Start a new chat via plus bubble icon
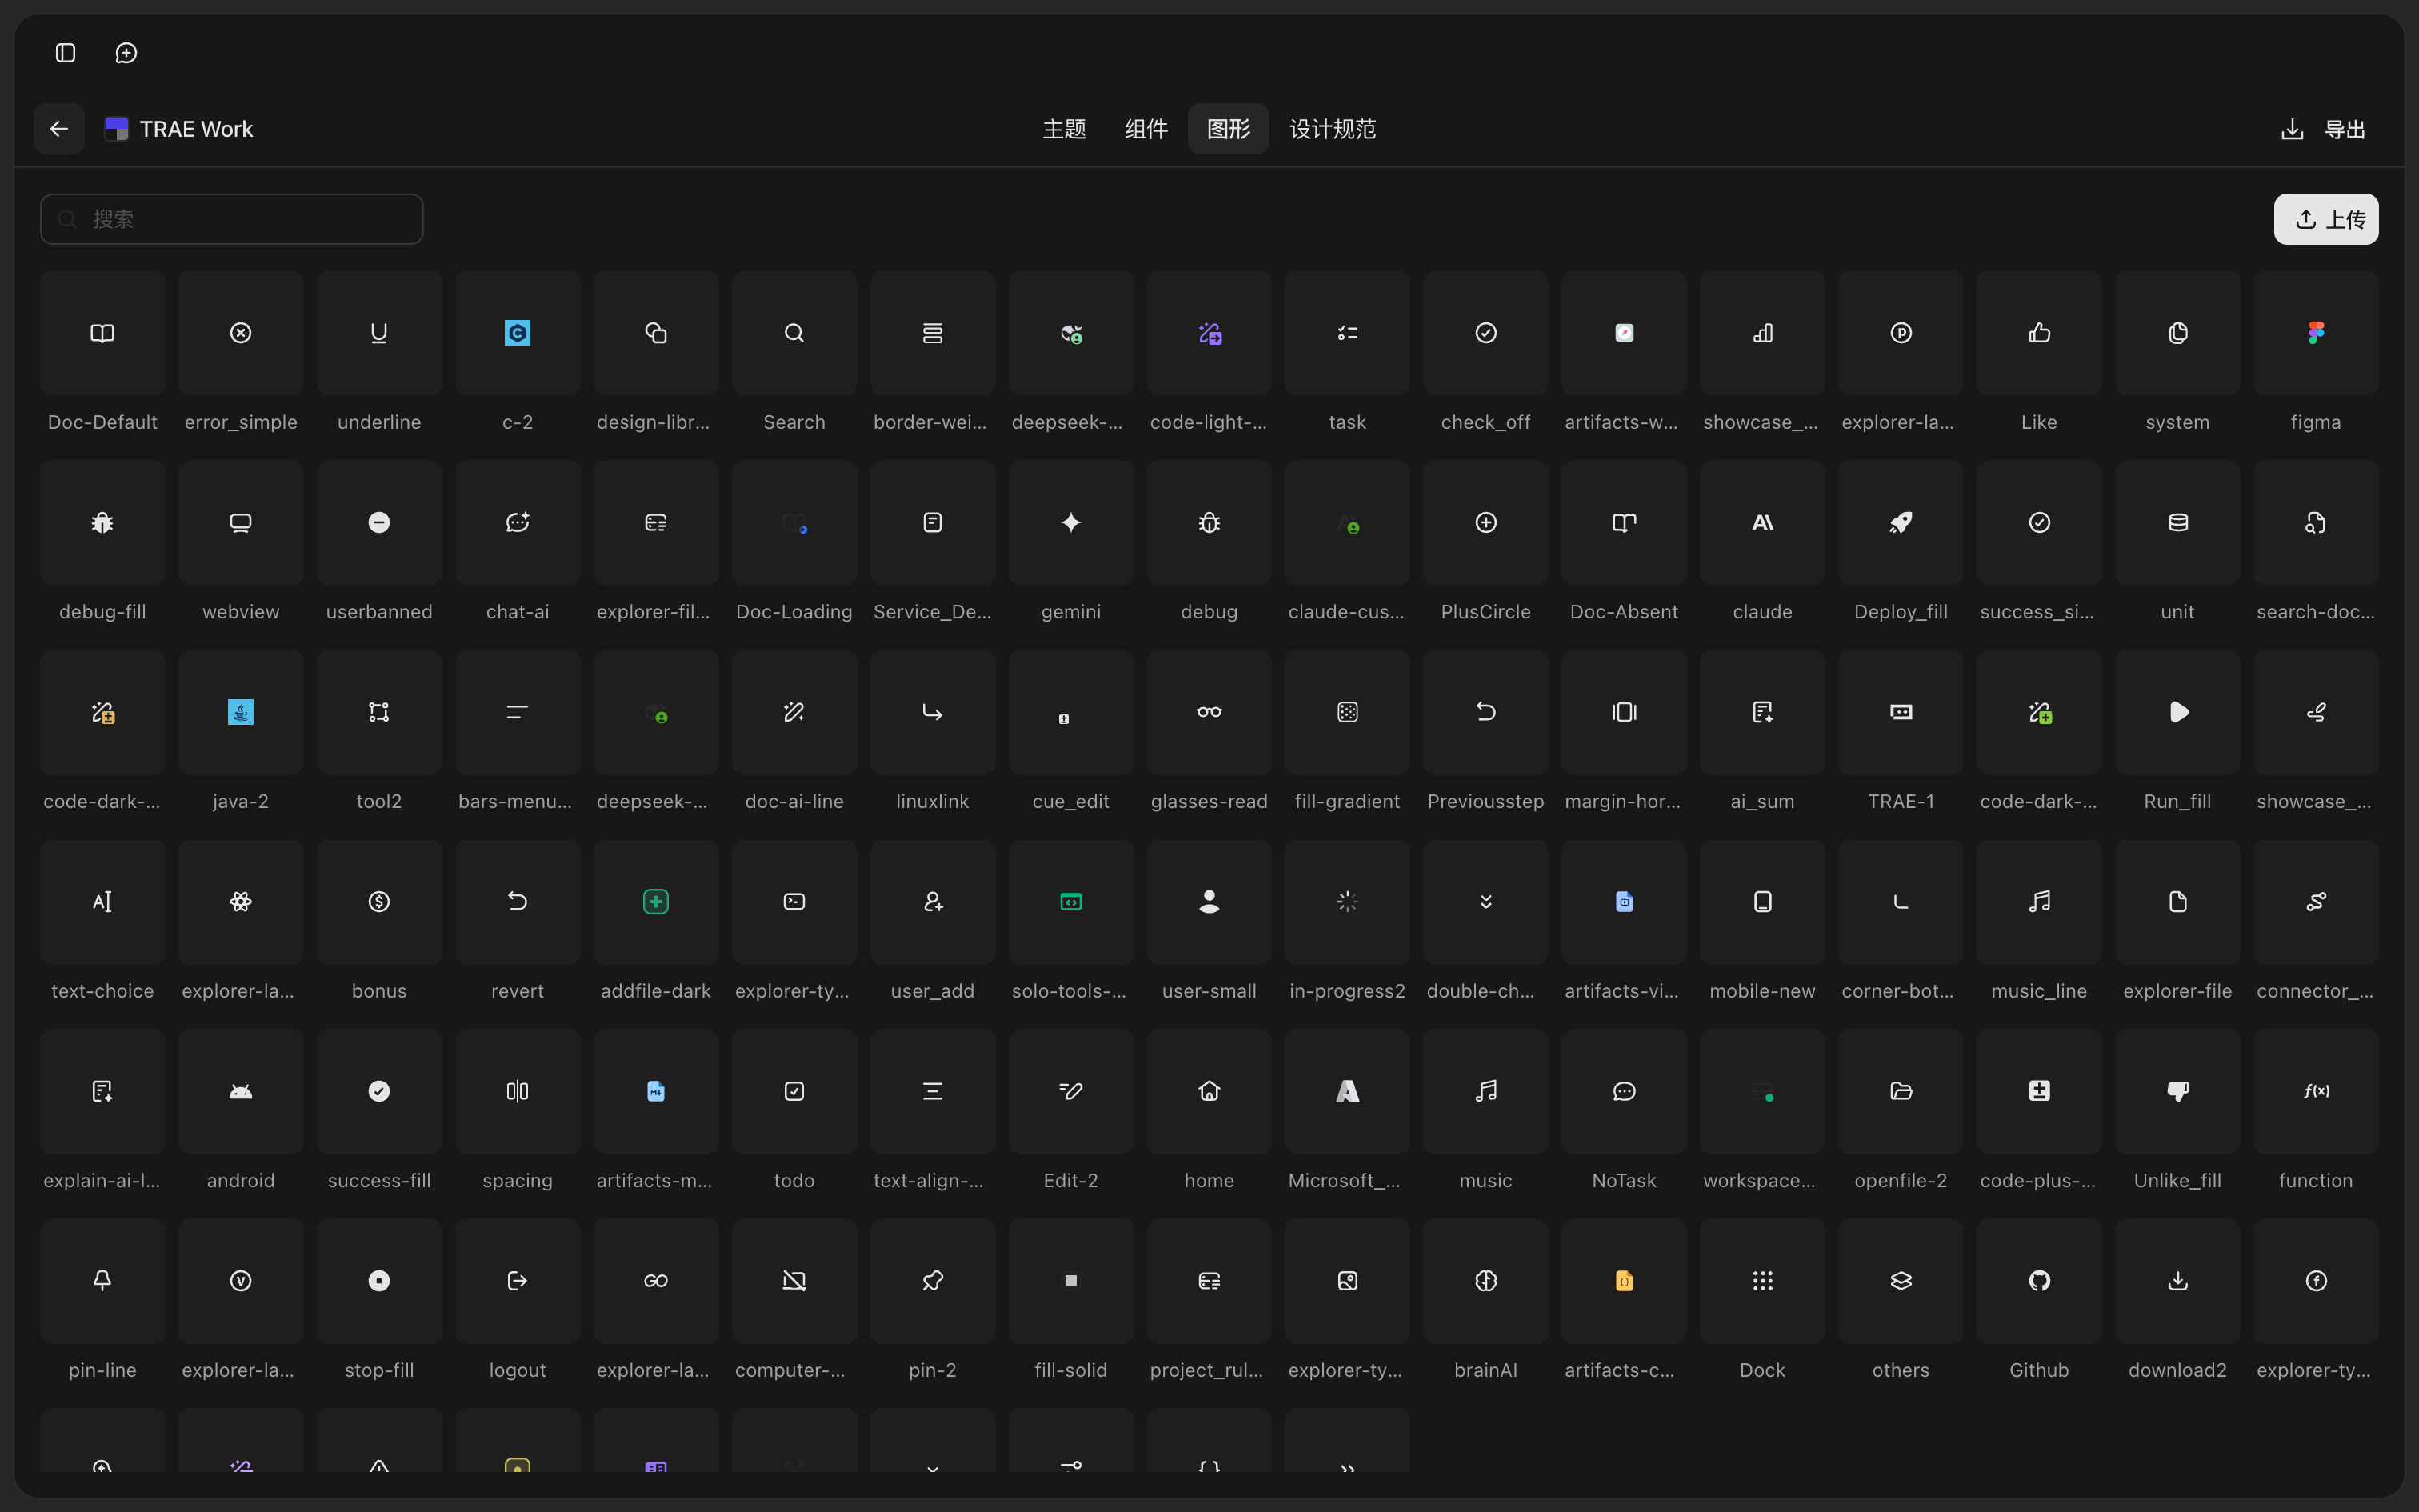The height and width of the screenshot is (1512, 2419). [126, 53]
